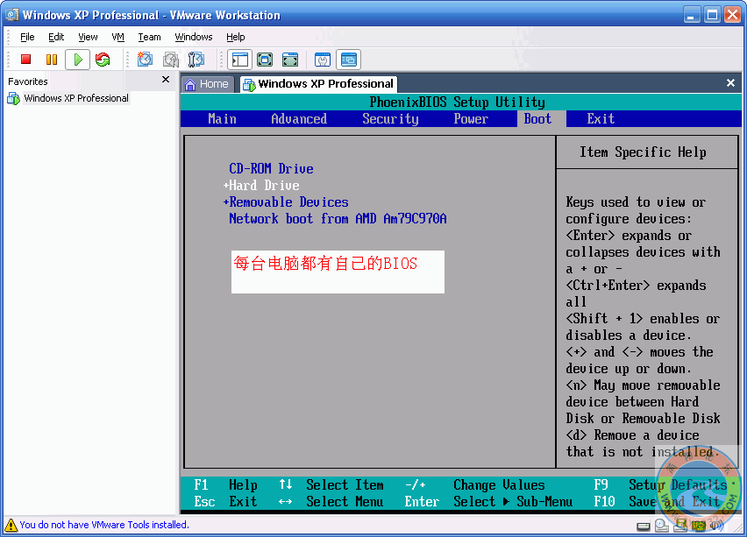Click the Esc Exit key legend
Image resolution: width=747 pixels, height=537 pixels.
pyautogui.click(x=226, y=502)
